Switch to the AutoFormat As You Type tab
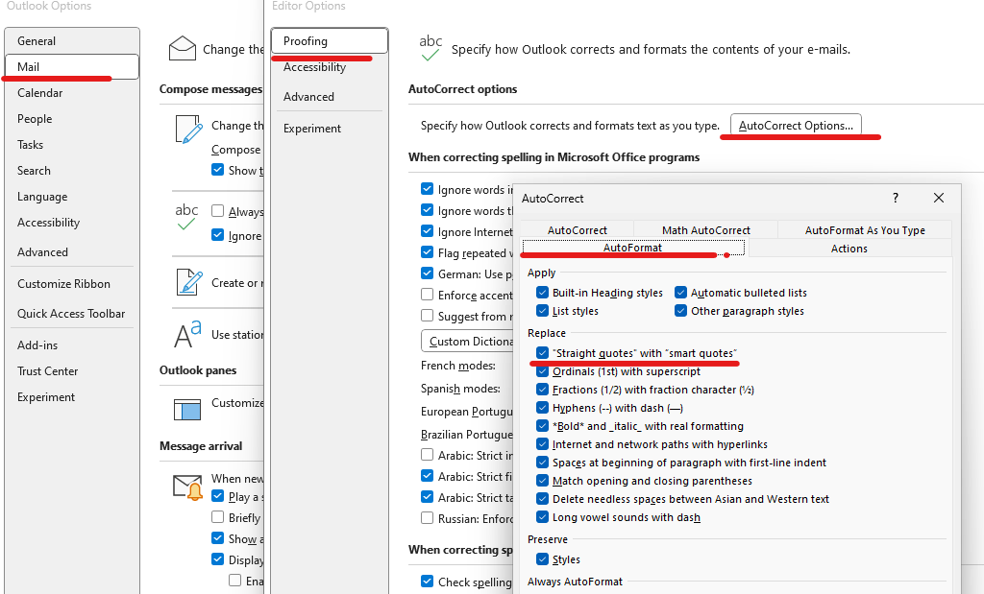This screenshot has width=984, height=594. [865, 230]
